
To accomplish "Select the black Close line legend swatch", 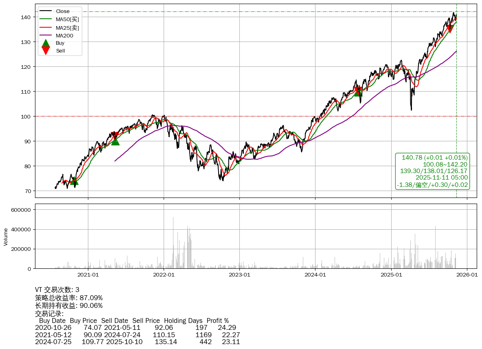I will pos(46,11).
